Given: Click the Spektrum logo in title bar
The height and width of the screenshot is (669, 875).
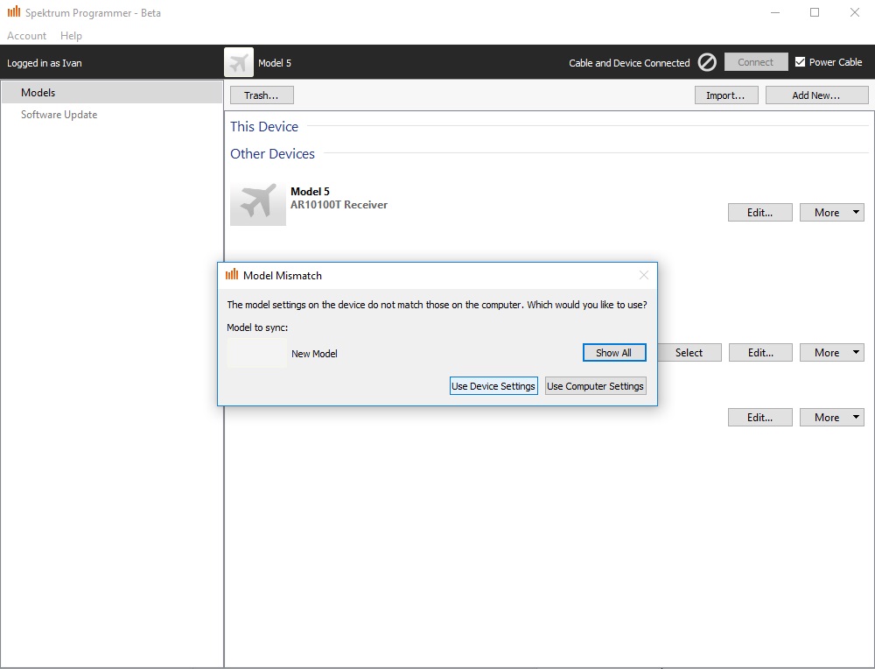Looking at the screenshot, I should (x=13, y=12).
